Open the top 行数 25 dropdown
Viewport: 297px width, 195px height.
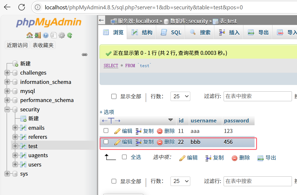pyautogui.click(x=180, y=96)
